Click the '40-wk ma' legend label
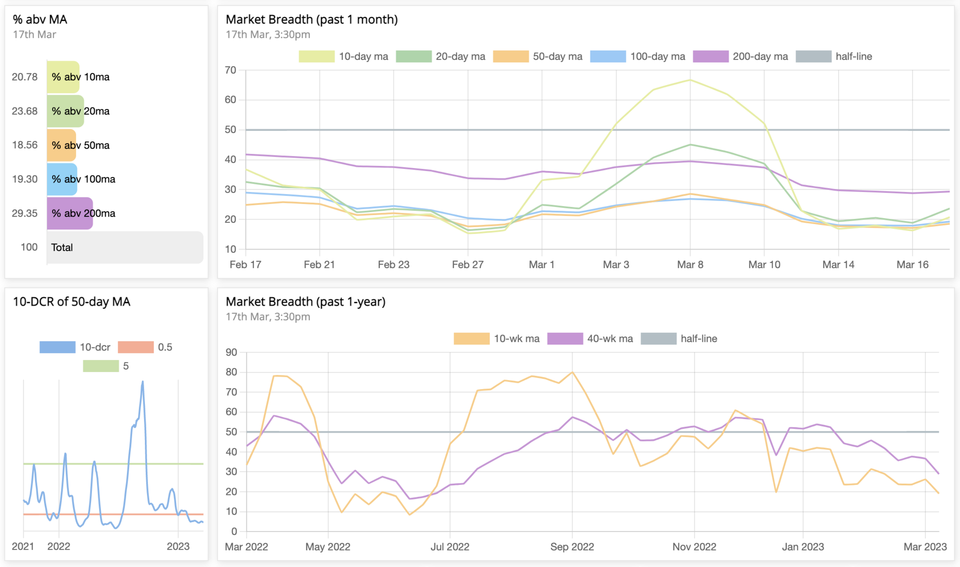 click(x=610, y=338)
